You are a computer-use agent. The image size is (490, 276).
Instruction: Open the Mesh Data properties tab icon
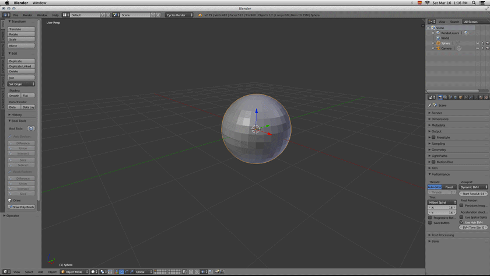[475, 97]
